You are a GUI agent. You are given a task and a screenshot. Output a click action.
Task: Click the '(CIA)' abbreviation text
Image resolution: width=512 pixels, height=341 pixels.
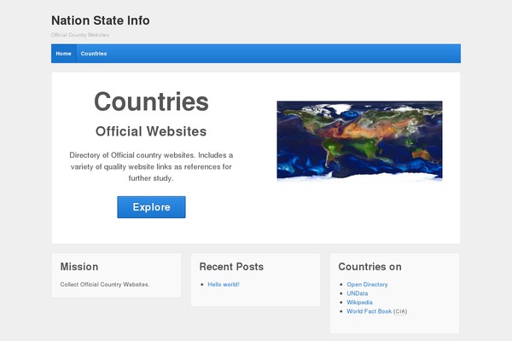click(400, 312)
